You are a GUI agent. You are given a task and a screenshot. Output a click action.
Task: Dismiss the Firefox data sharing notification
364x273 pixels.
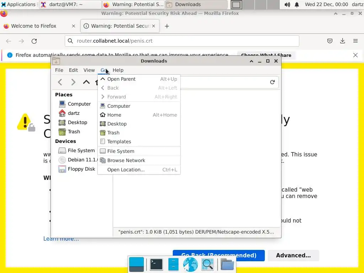click(355, 55)
